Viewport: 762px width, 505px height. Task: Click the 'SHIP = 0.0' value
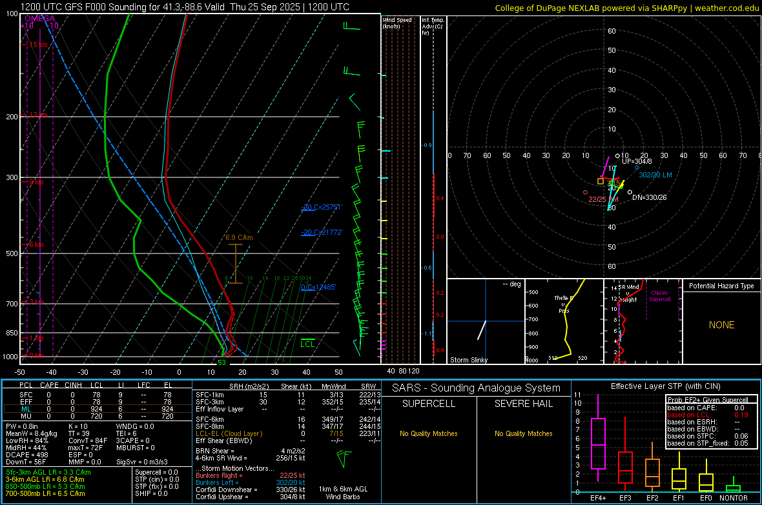pyautogui.click(x=151, y=493)
